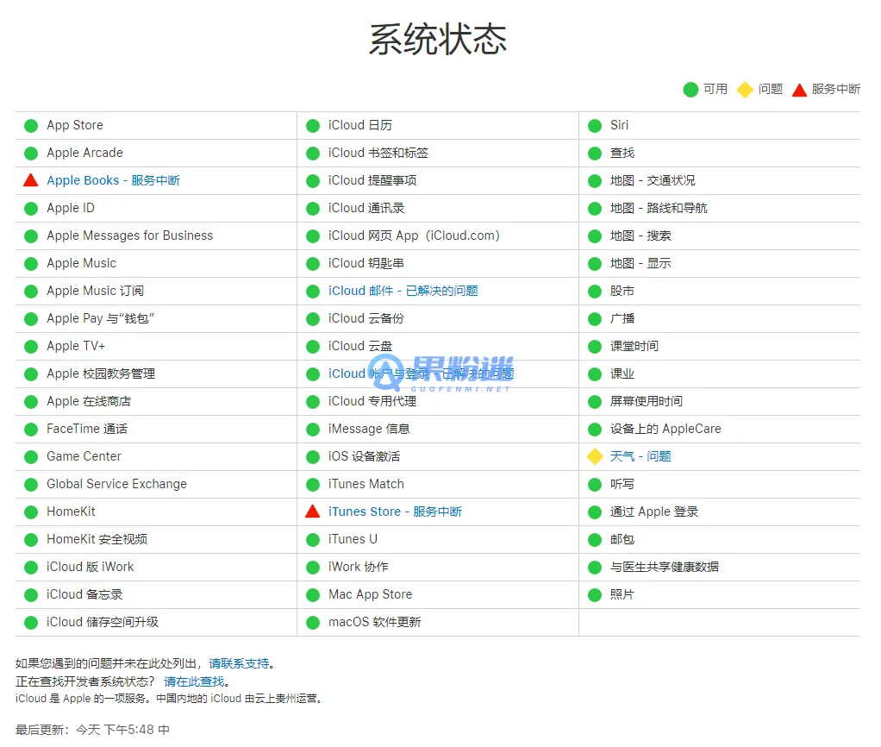Select the iOS 设备激活 entry
Screen dimensions: 881x747
(364, 456)
